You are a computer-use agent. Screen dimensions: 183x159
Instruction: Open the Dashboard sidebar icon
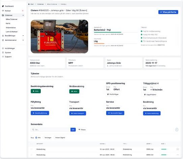coord(3,6)
